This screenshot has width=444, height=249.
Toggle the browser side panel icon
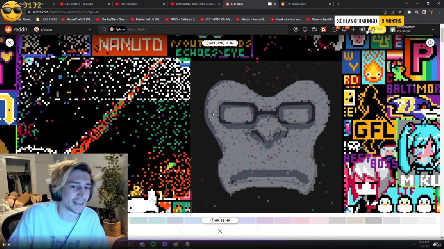tap(424, 12)
